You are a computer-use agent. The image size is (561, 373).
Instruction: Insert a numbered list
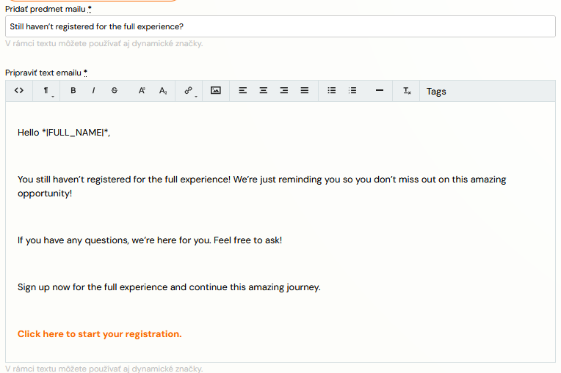coord(352,91)
